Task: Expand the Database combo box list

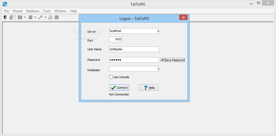Action: (158, 69)
